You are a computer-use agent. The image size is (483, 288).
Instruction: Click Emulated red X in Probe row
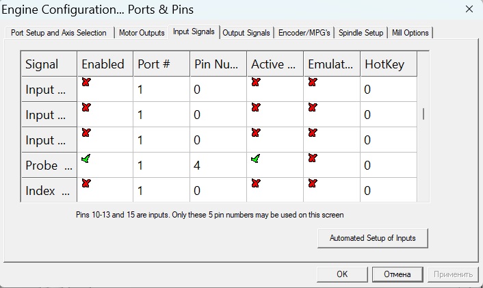(313, 159)
